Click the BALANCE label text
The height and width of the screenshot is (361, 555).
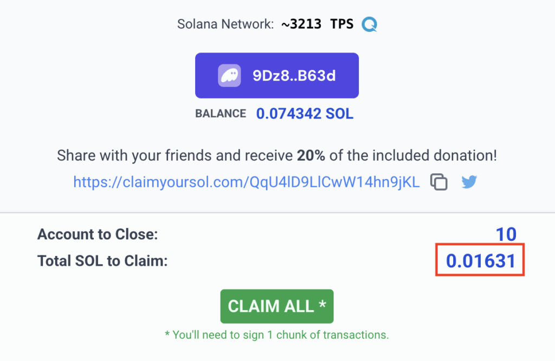pyautogui.click(x=221, y=114)
